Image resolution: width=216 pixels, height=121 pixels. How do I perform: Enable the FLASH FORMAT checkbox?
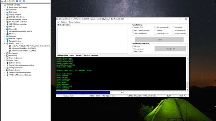point(173,34)
